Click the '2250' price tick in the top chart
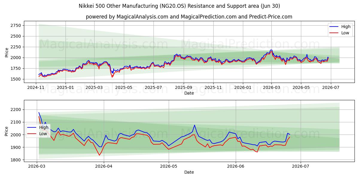359x179 pixels. 16,47
